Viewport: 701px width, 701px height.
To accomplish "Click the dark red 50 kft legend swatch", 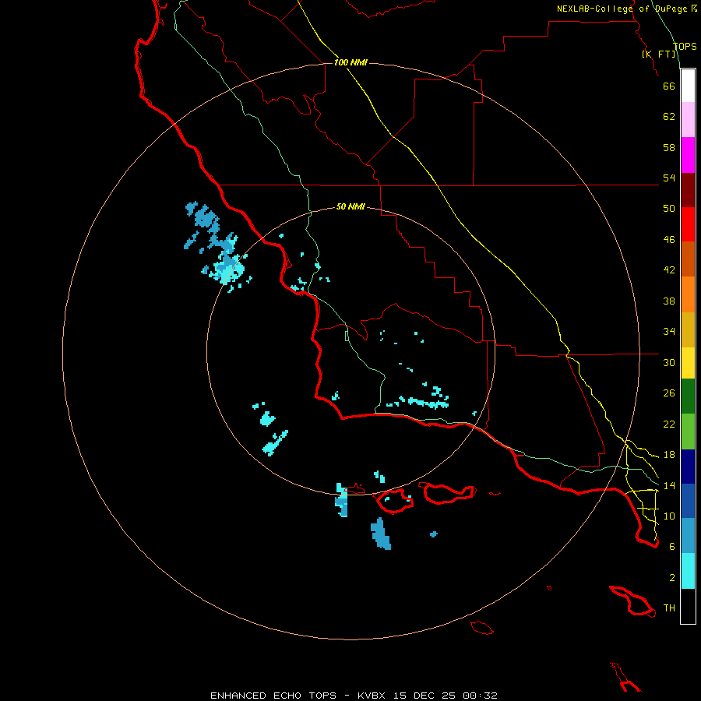I will click(688, 190).
